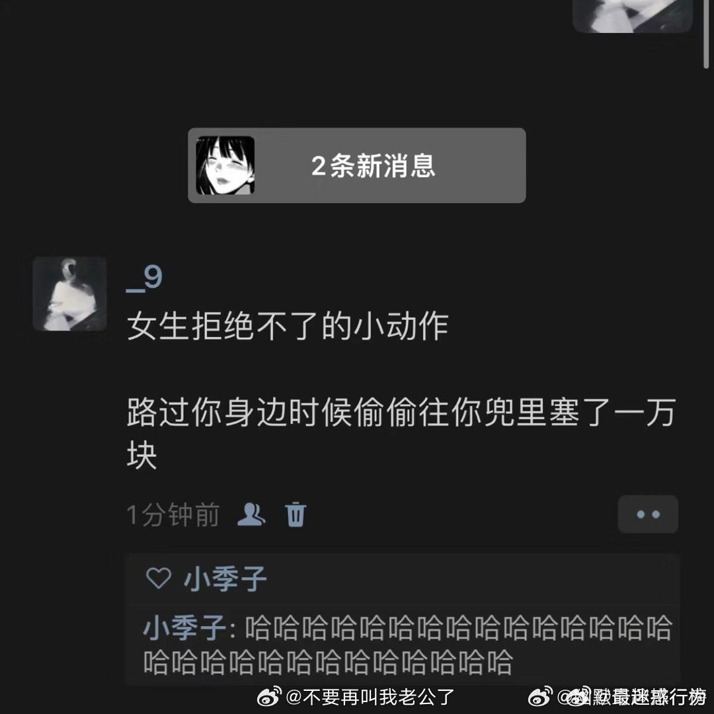
Task: Tap the Weibo logo at the bottom right watermark
Action: 541,696
